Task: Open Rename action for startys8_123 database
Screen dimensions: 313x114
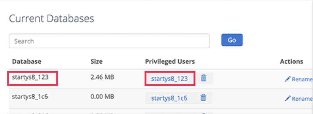Action: pos(299,79)
